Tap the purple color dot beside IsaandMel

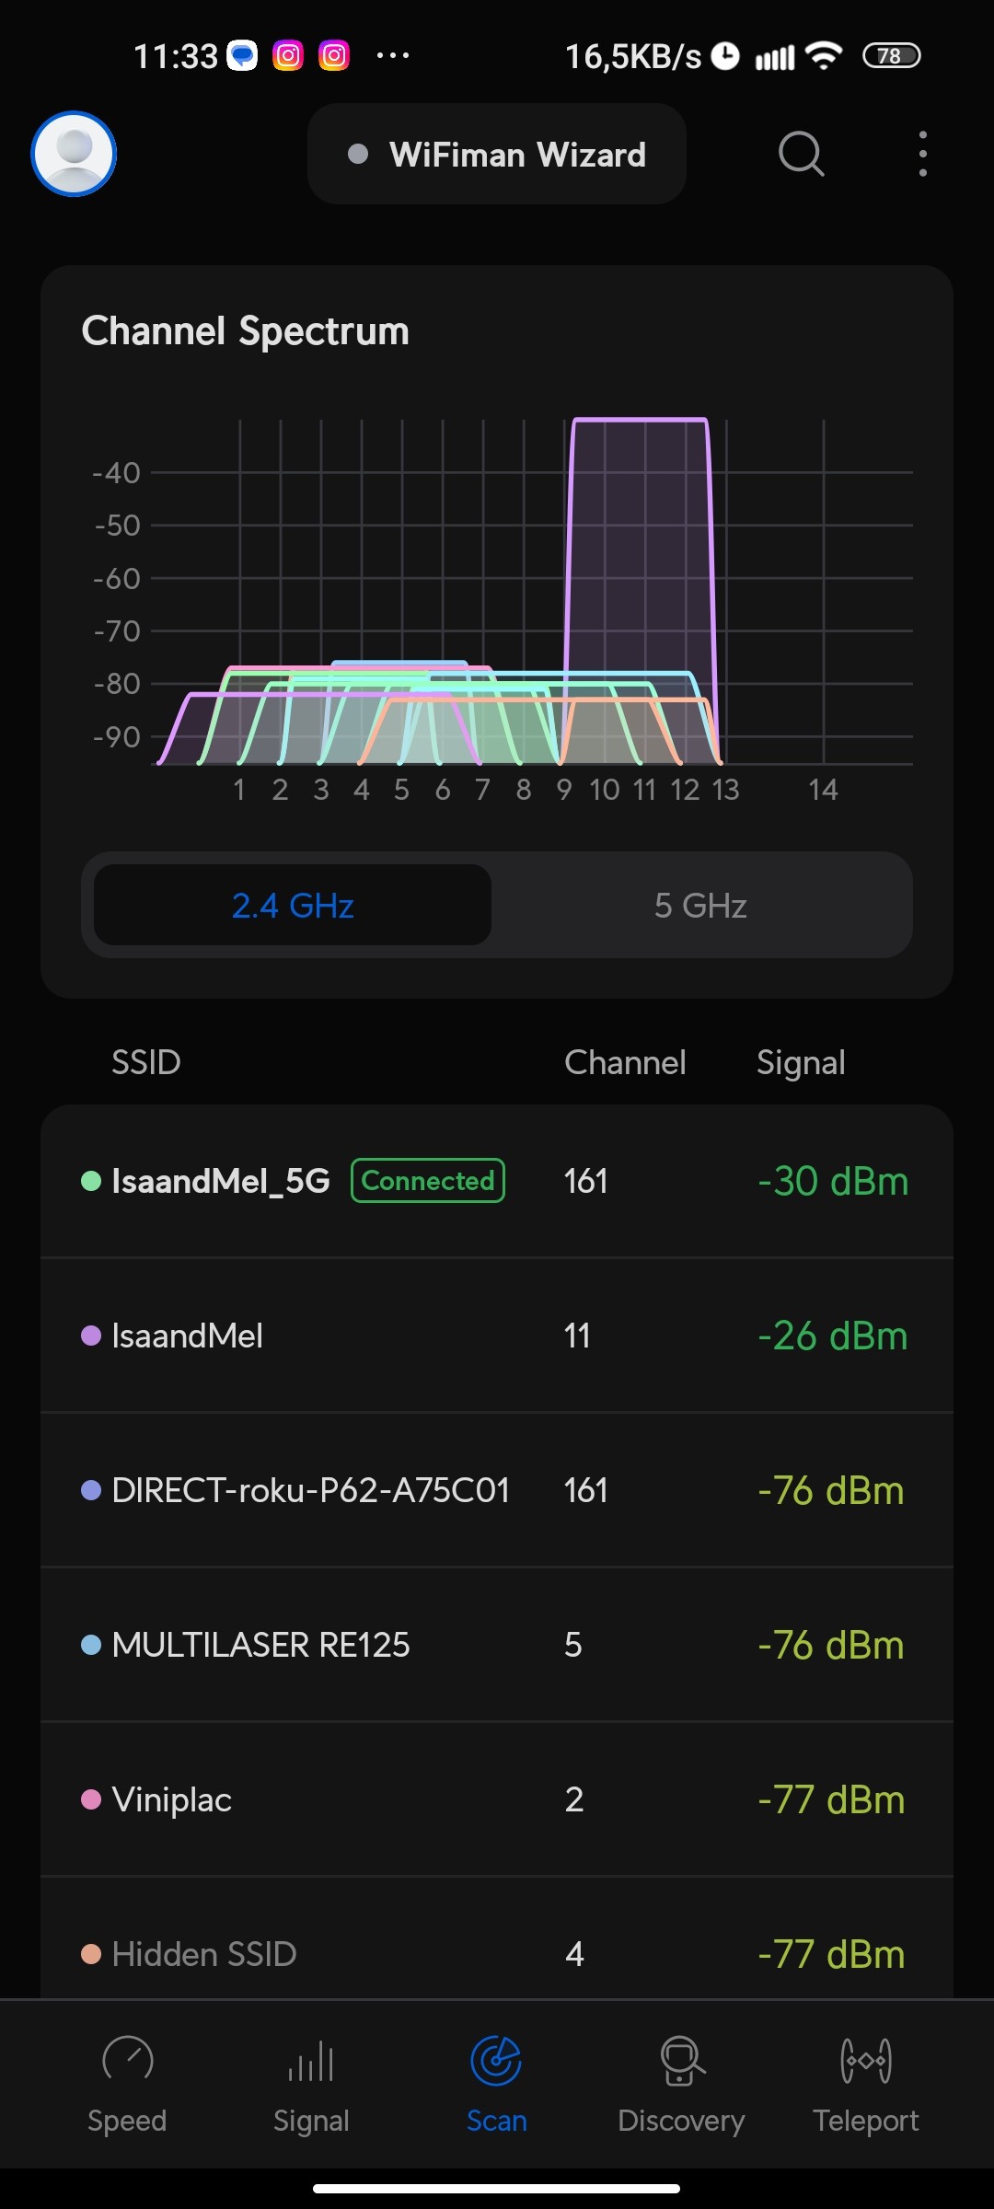[91, 1336]
